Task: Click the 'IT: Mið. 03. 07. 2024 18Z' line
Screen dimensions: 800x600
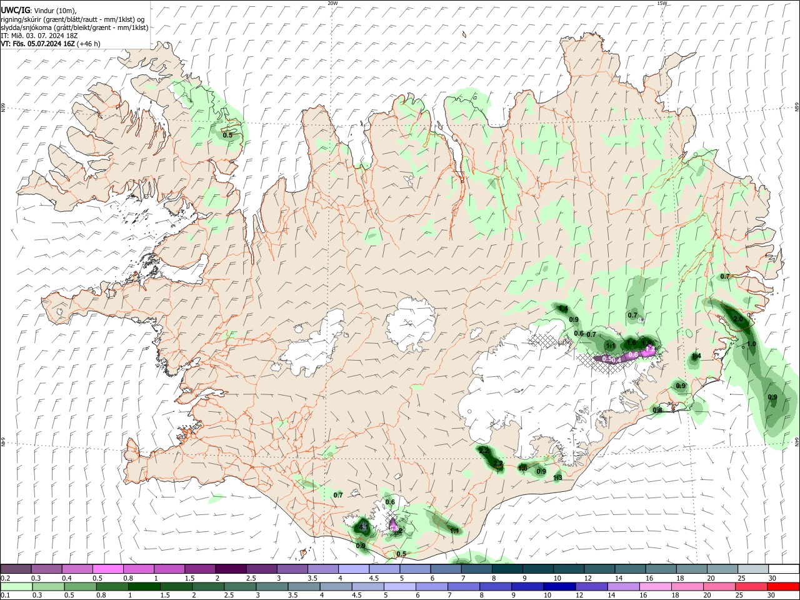Action: [41, 36]
